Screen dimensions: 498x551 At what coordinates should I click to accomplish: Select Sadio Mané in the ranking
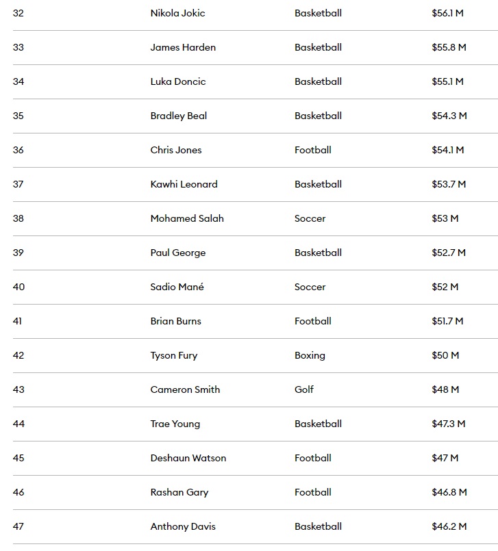pyautogui.click(x=177, y=287)
